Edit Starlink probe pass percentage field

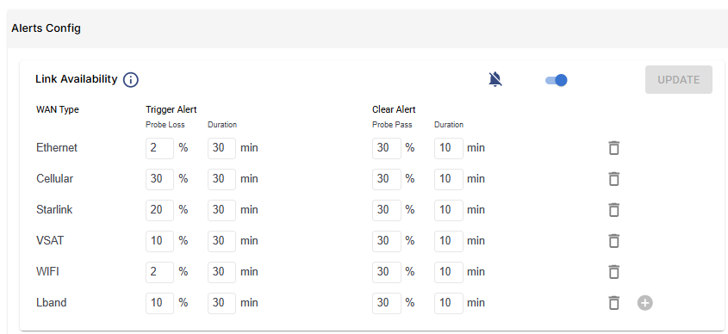386,210
